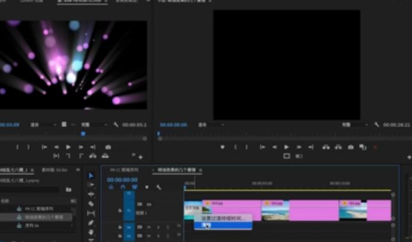Click the Extract button in Program monitor
Image resolution: width=412 pixels, height=242 pixels.
(x=338, y=147)
